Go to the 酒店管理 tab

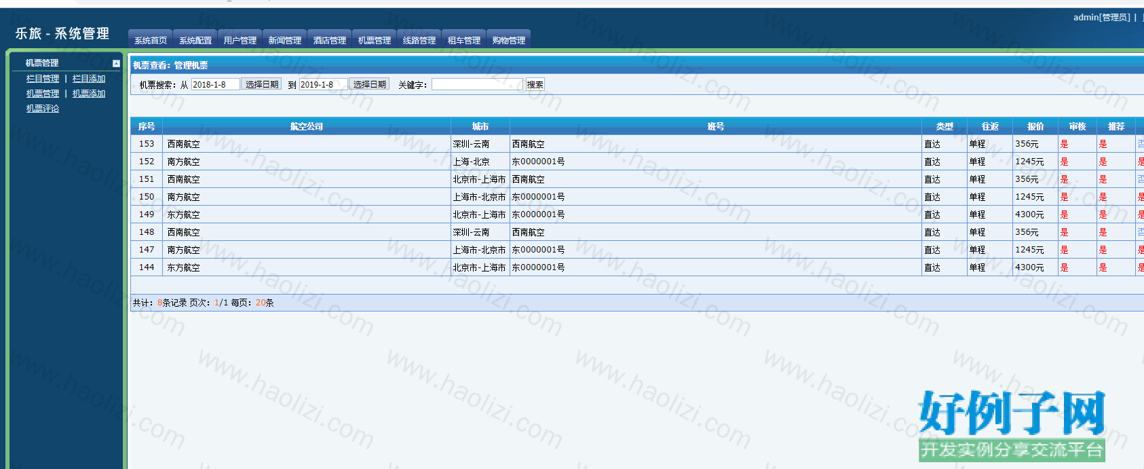(x=330, y=40)
